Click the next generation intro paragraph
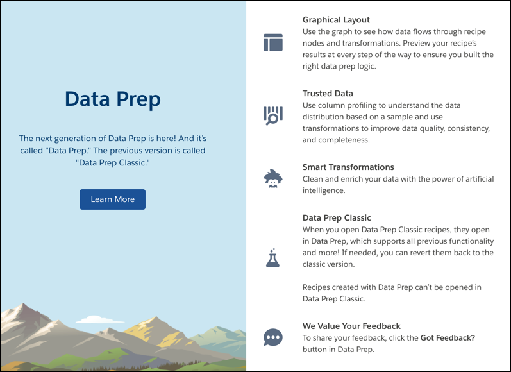 point(112,150)
